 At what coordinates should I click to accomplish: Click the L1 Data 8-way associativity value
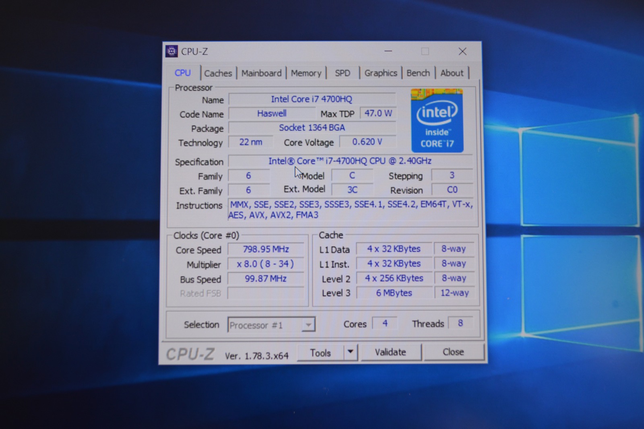[x=454, y=249]
